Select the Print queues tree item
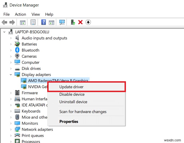The width and height of the screenshot is (184, 143). (33, 135)
